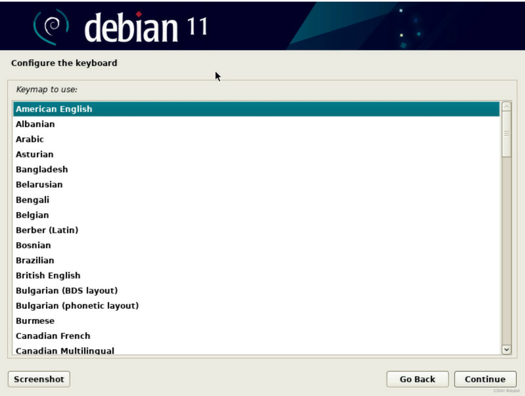The height and width of the screenshot is (396, 525).
Task: Choose Belarusian keyboard layout
Action: [39, 185]
